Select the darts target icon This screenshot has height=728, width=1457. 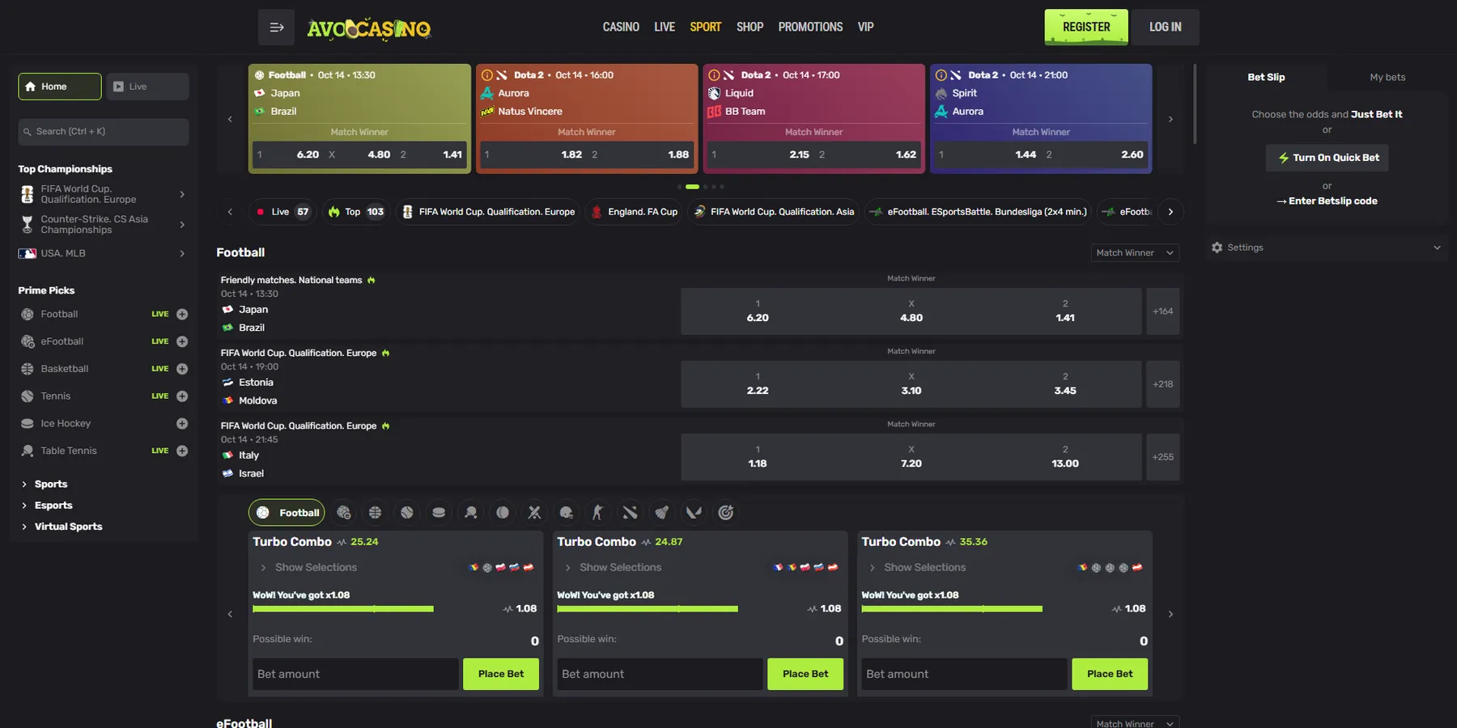pyautogui.click(x=726, y=513)
